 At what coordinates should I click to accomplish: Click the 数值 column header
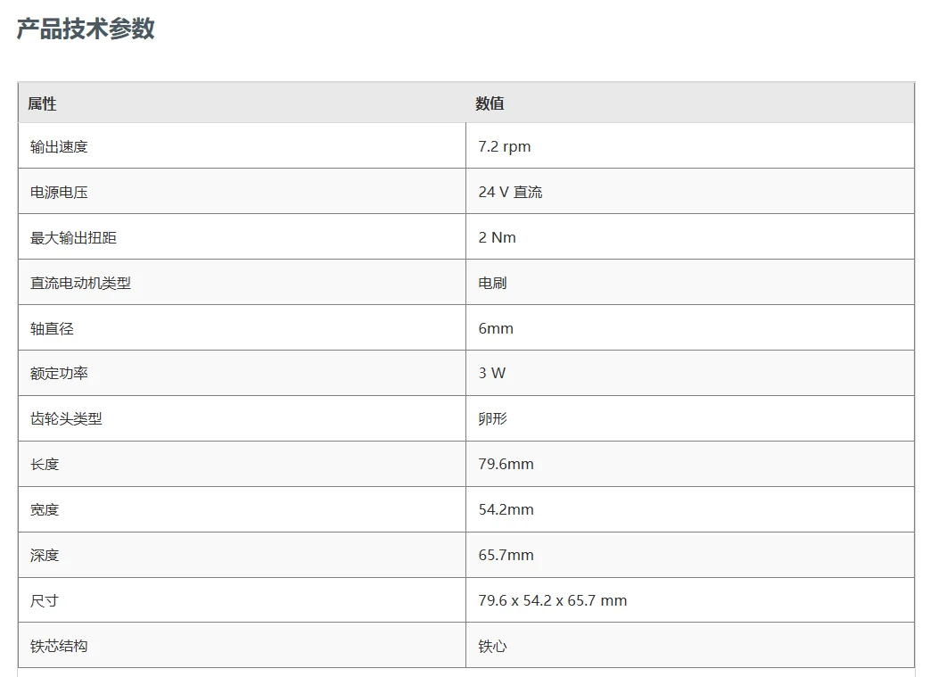pos(490,103)
